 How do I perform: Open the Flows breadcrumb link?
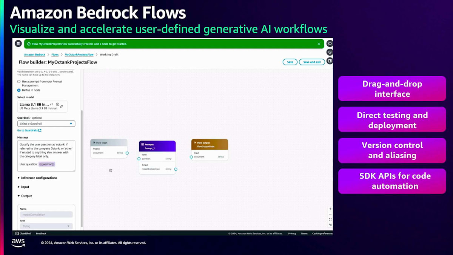[x=55, y=55]
